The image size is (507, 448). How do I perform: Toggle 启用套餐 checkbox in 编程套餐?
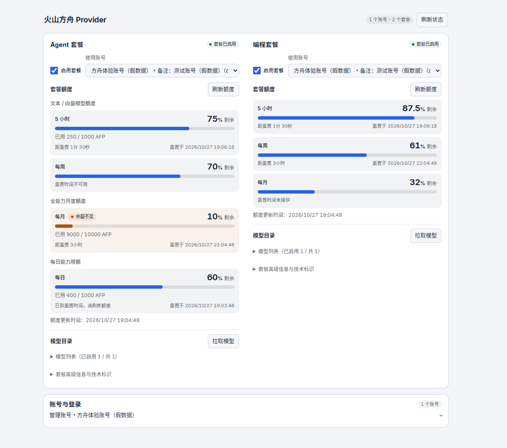pyautogui.click(x=257, y=71)
